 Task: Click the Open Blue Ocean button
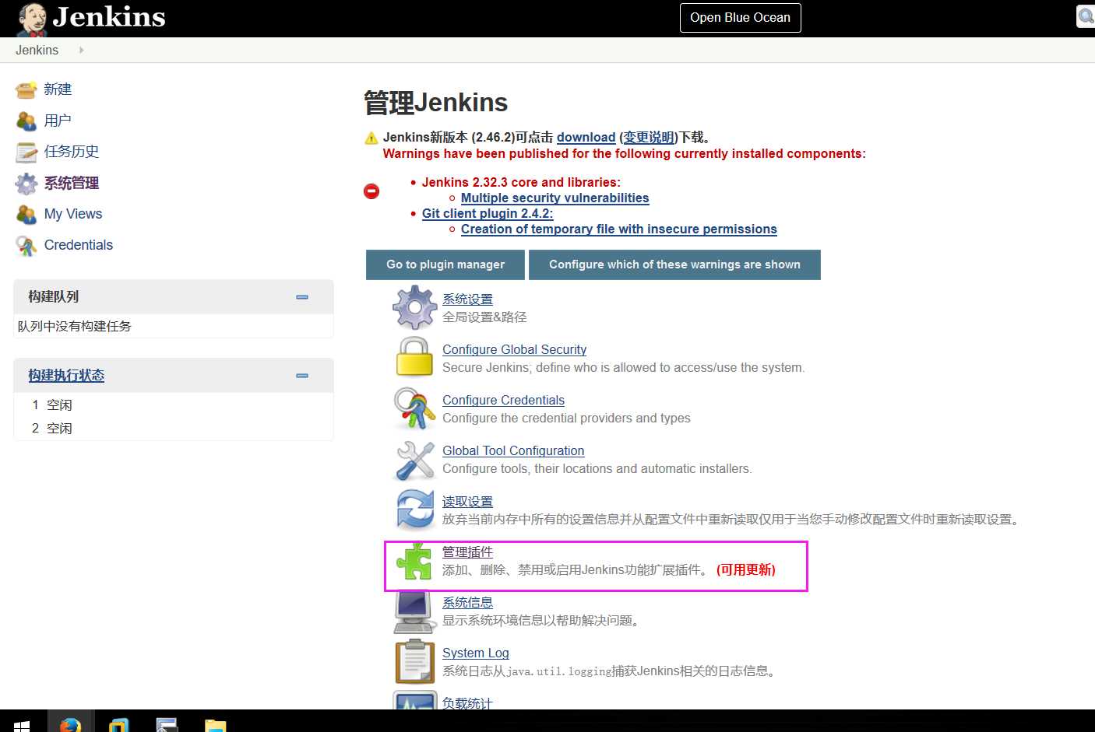(x=740, y=18)
